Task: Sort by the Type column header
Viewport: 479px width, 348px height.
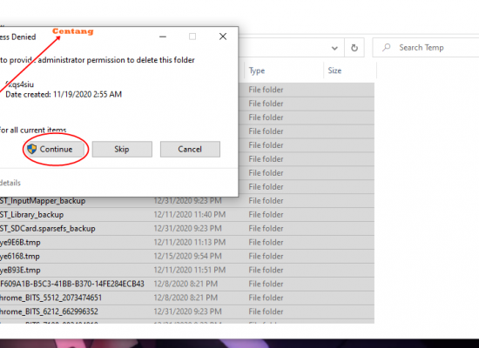Action: 284,70
